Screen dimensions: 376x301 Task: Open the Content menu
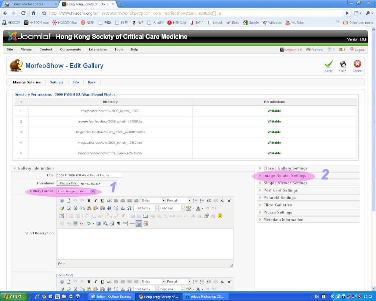tap(46, 50)
